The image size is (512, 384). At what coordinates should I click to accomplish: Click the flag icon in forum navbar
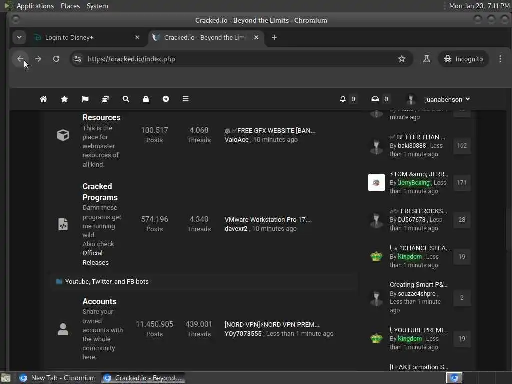85,99
